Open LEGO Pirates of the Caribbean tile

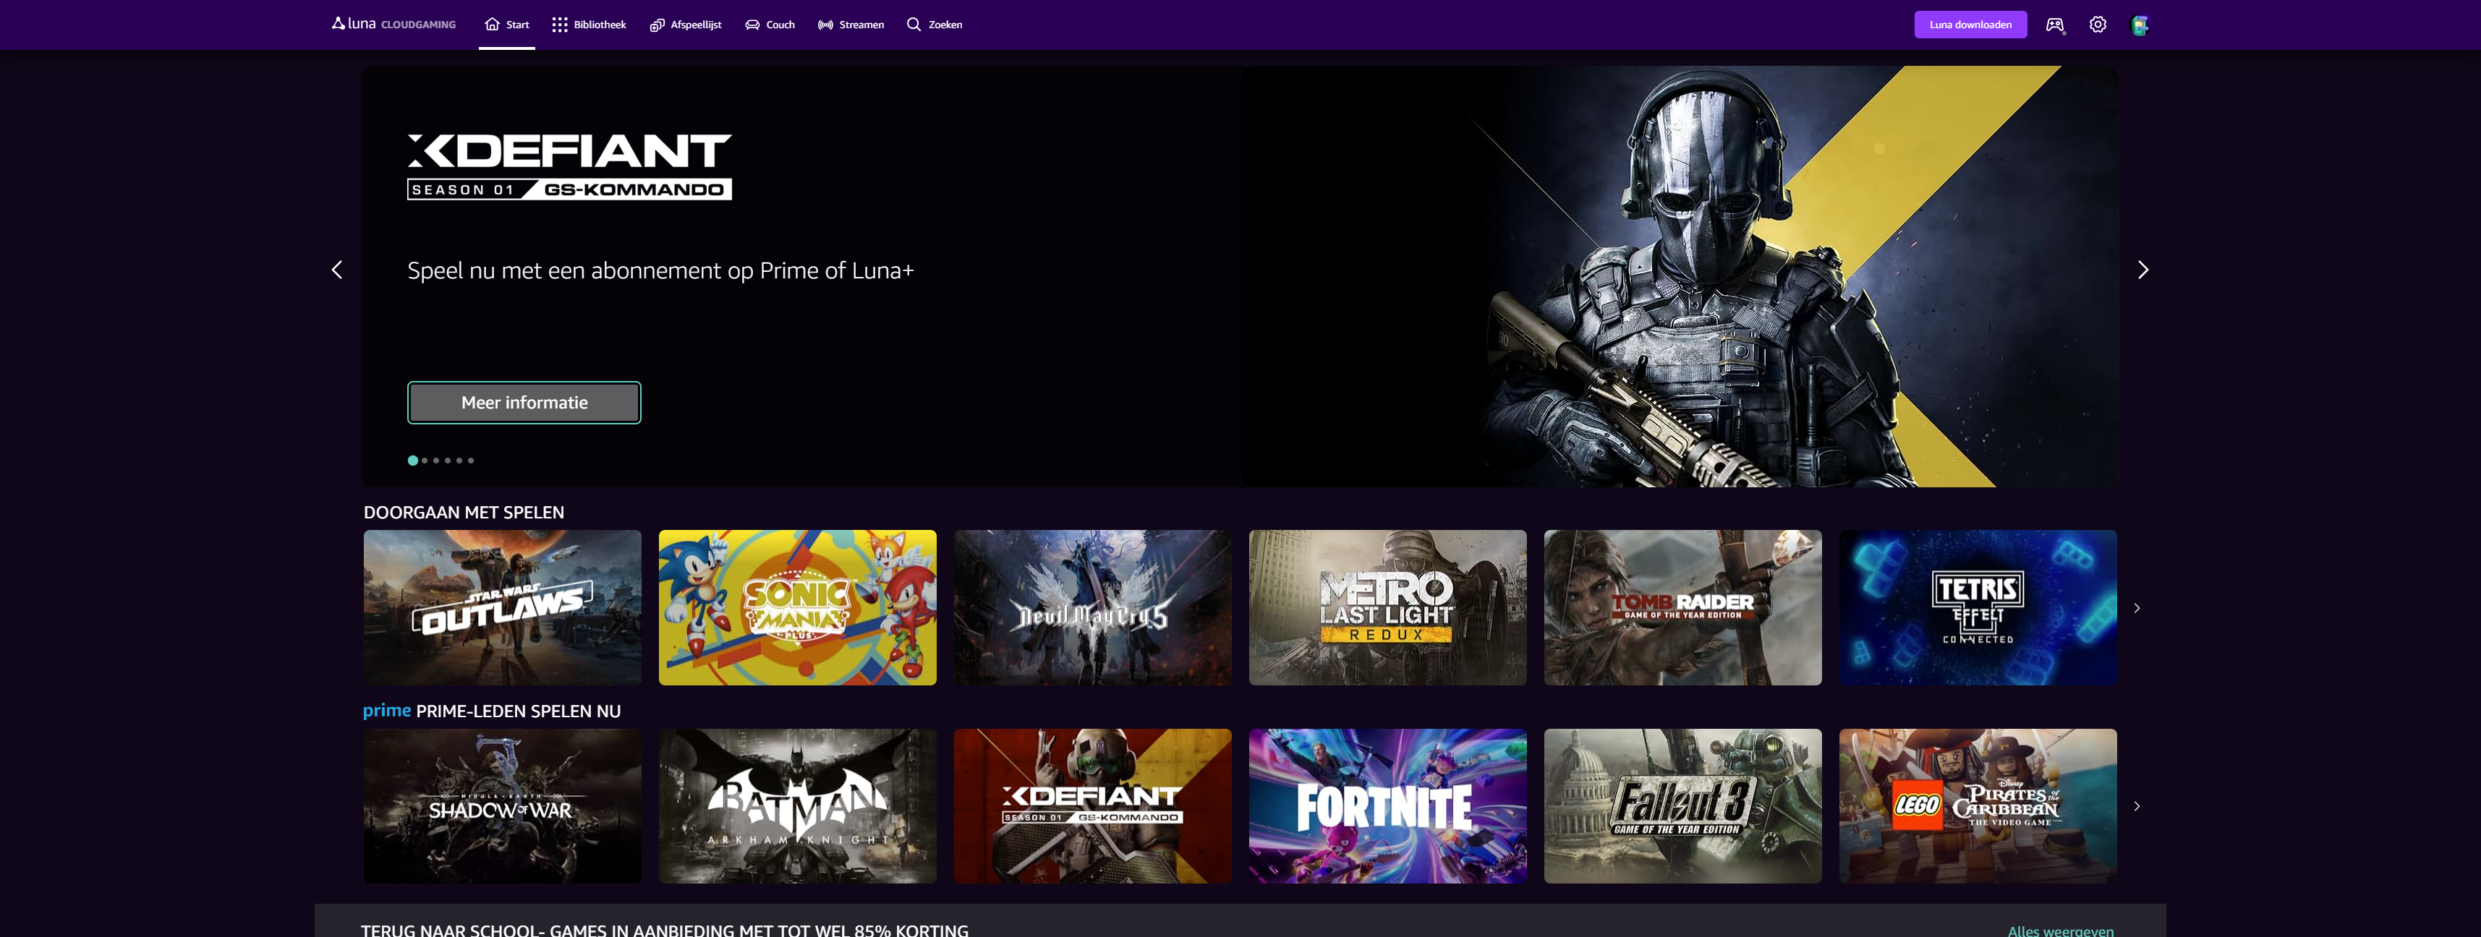click(x=1978, y=806)
